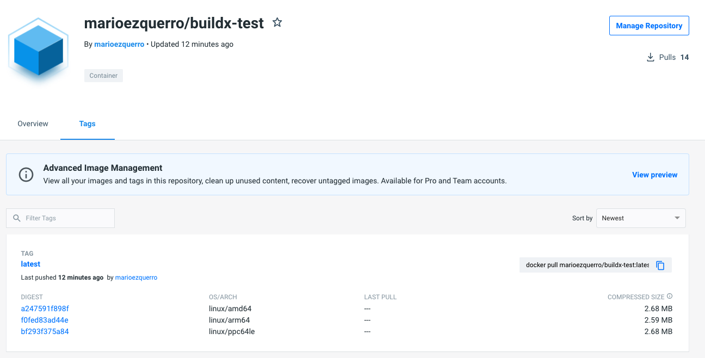The height and width of the screenshot is (358, 705).
Task: Click the info circle in Advanced Image Management banner
Action: (x=26, y=174)
